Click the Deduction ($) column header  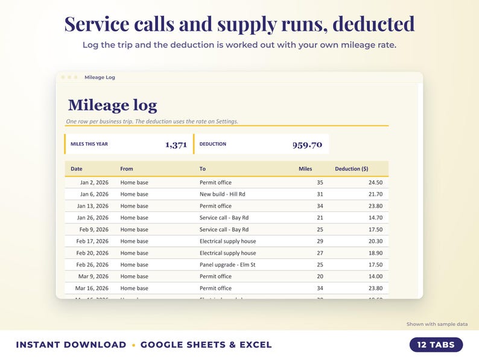click(351, 169)
